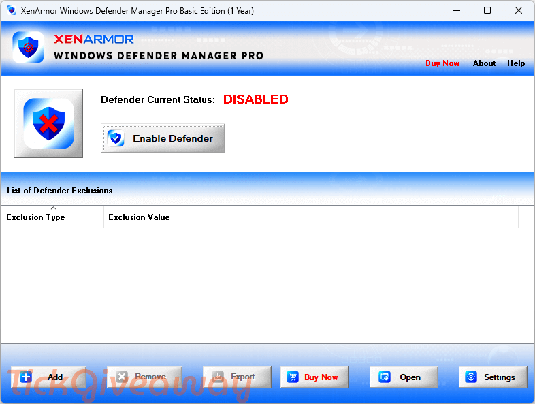Click the title bar app icon
The image size is (535, 404).
click(12, 11)
